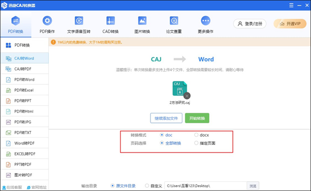
Task: Minimize the converter window
Action: [299, 5]
